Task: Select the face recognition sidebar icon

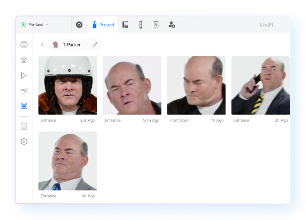Action: point(24,106)
